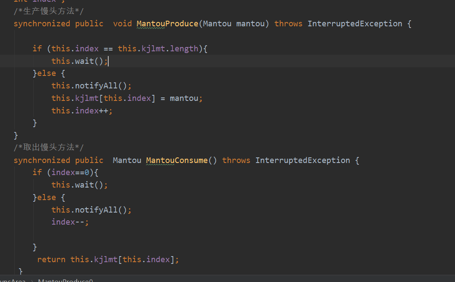The image size is (455, 282).
Task: Click InterruptedException on the MantouConsume line
Action: point(303,160)
